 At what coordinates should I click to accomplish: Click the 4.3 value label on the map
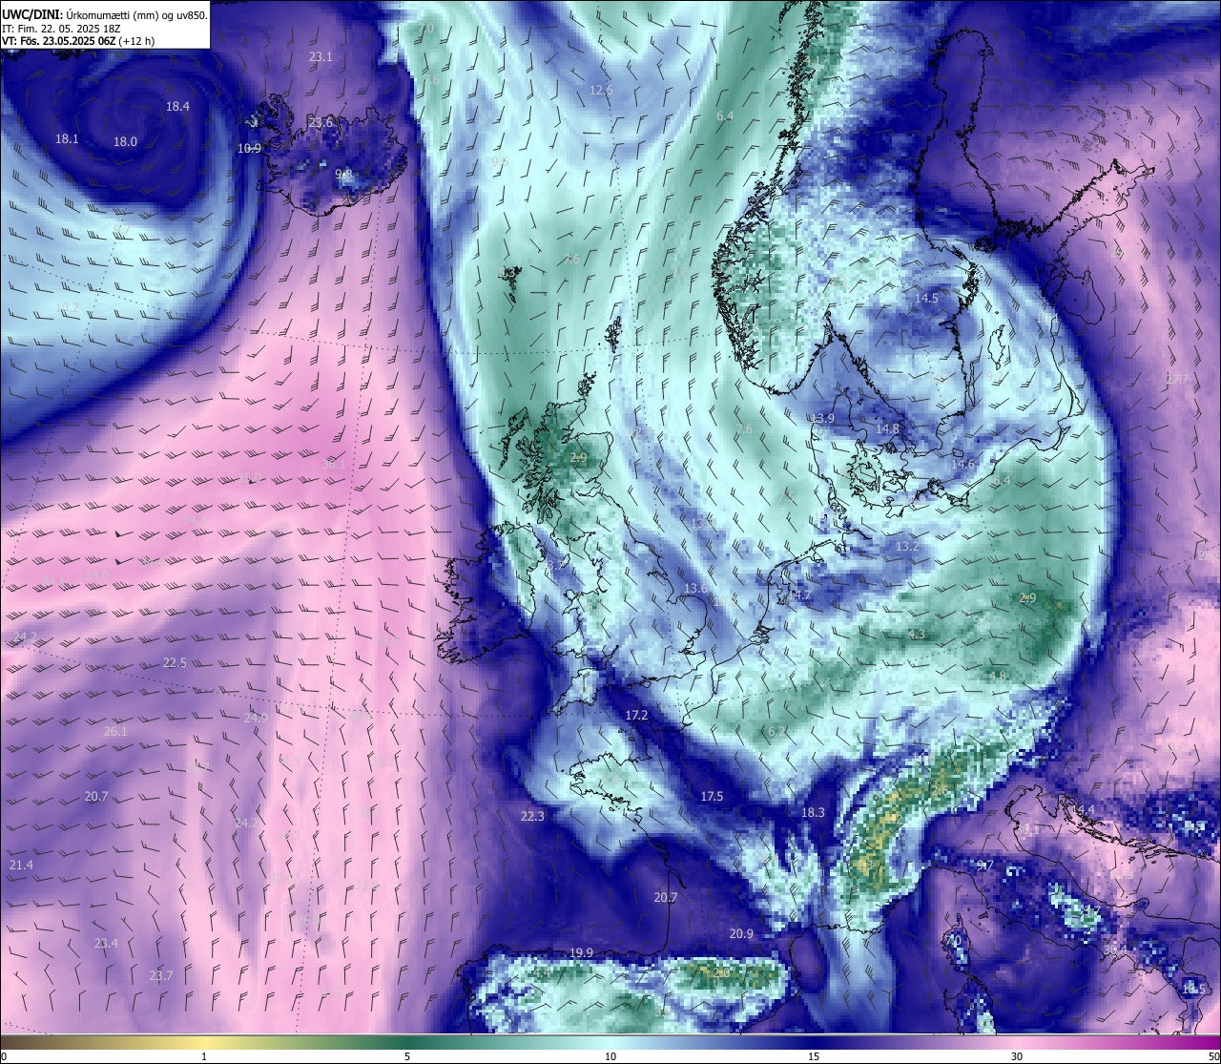point(916,635)
